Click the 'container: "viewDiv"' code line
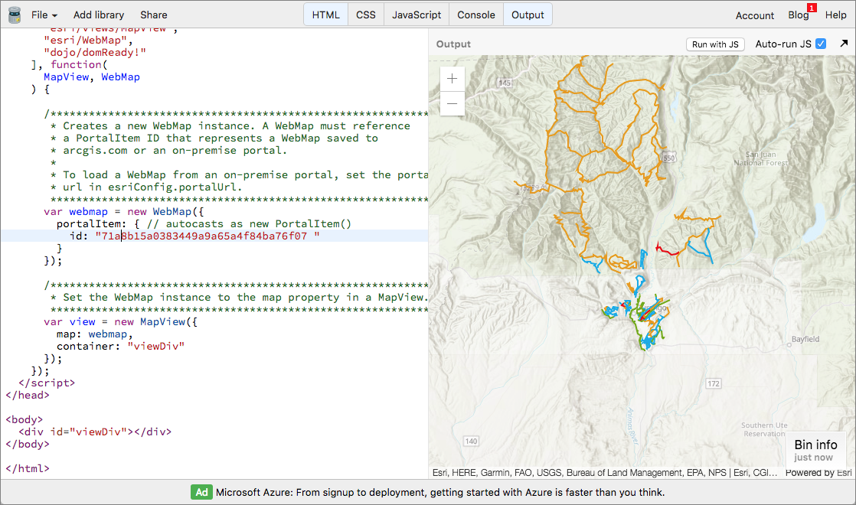This screenshot has height=505, width=856. tap(121, 347)
